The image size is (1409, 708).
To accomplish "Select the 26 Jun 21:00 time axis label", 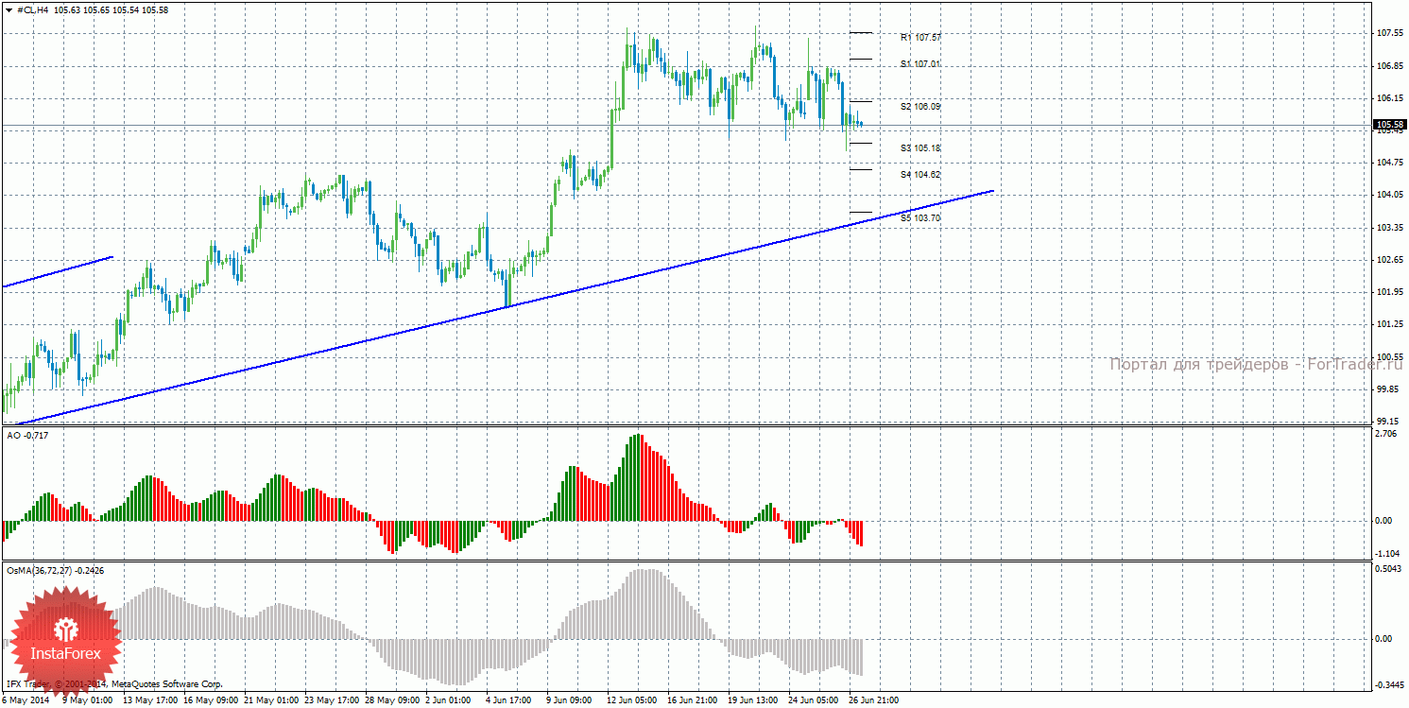I will click(871, 701).
